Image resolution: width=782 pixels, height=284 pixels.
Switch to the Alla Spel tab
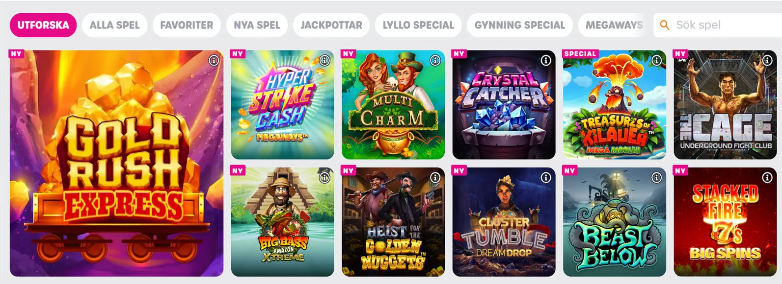tap(115, 25)
